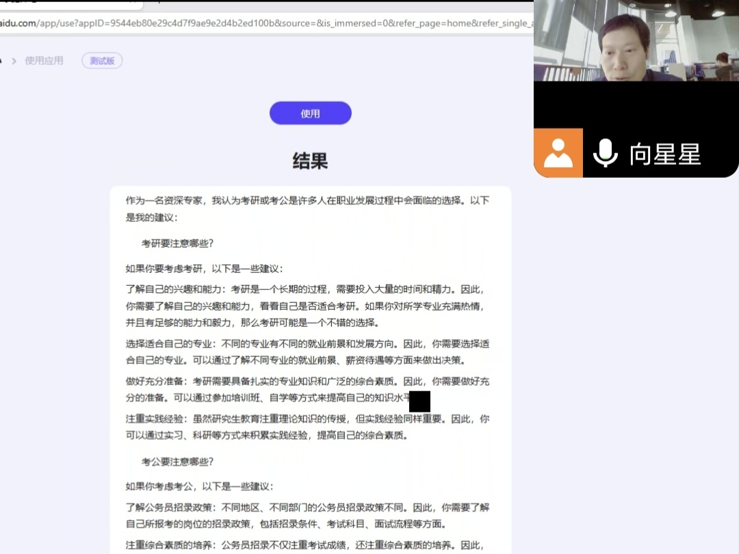Switch to the browser tab at top left
The width and height of the screenshot is (739, 554).
coord(68,3)
